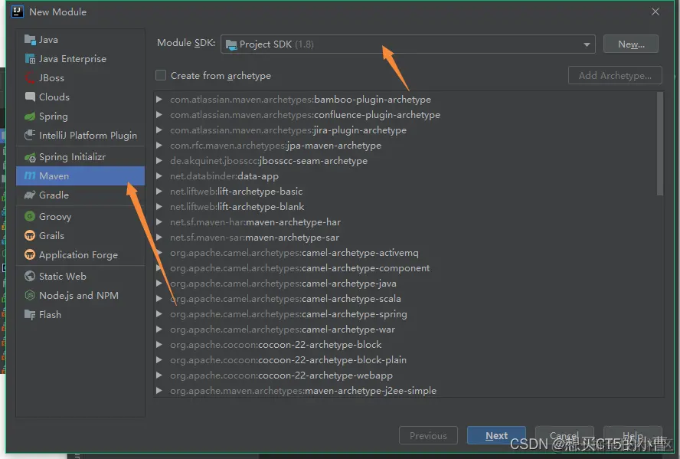Click the Groovy icon
This screenshot has width=680, height=459.
tap(30, 216)
